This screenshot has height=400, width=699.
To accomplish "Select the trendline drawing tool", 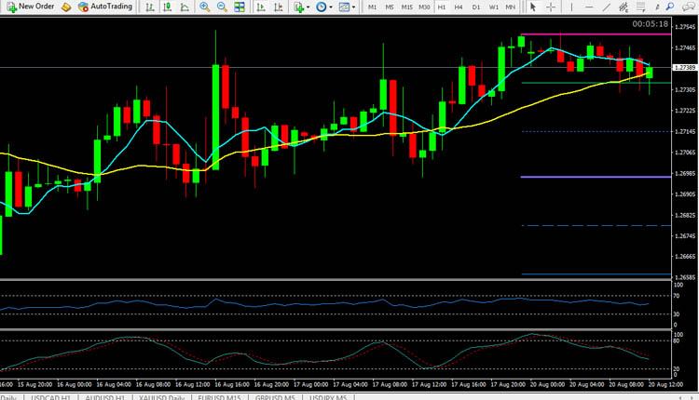I will [607, 7].
